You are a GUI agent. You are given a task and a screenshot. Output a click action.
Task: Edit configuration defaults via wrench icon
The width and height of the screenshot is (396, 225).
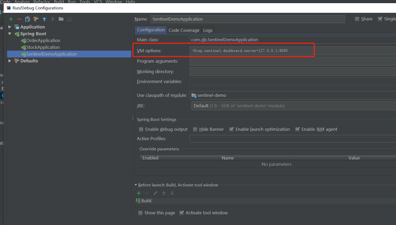36,19
